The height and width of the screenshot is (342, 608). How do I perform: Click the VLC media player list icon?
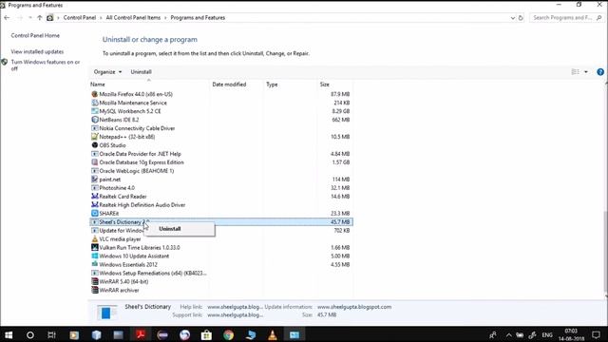point(95,238)
